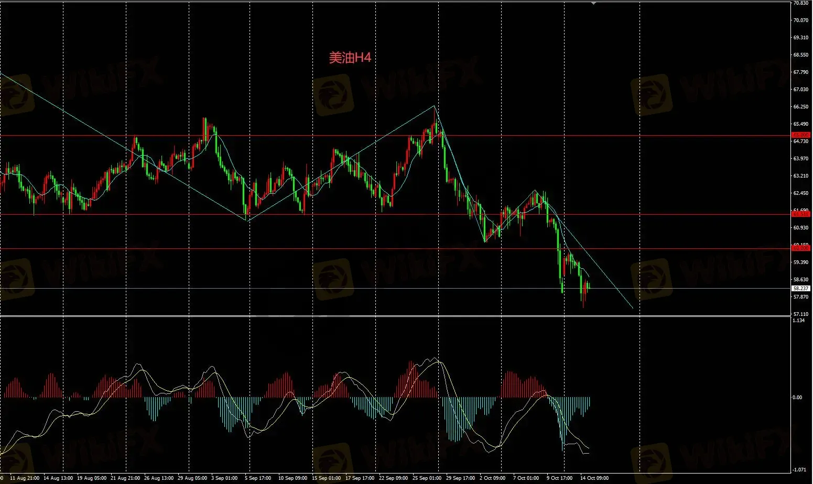The height and width of the screenshot is (484, 813).
Task: Click the current price tag 58.237
Action: 801,288
